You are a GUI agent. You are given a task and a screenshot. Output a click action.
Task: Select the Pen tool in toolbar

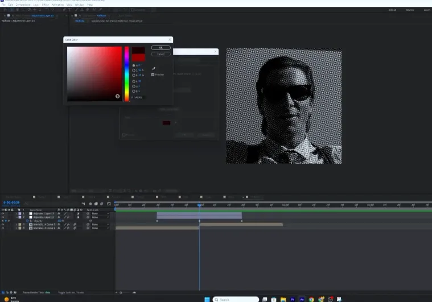coord(64,10)
